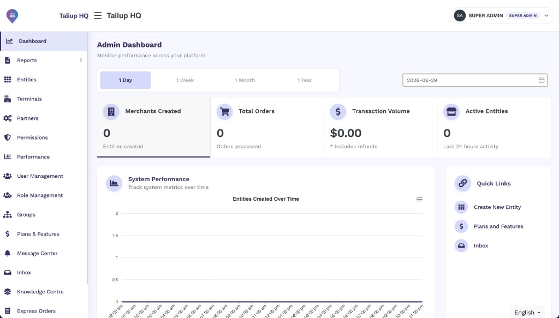Image resolution: width=559 pixels, height=318 pixels.
Task: Select the Transaction Volume stat card
Action: (380, 127)
